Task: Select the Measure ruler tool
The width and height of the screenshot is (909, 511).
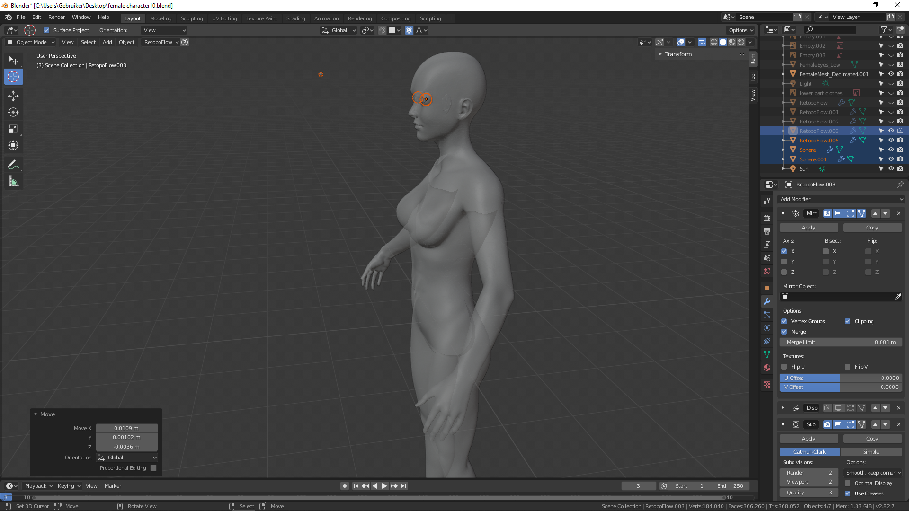Action: [x=13, y=182]
